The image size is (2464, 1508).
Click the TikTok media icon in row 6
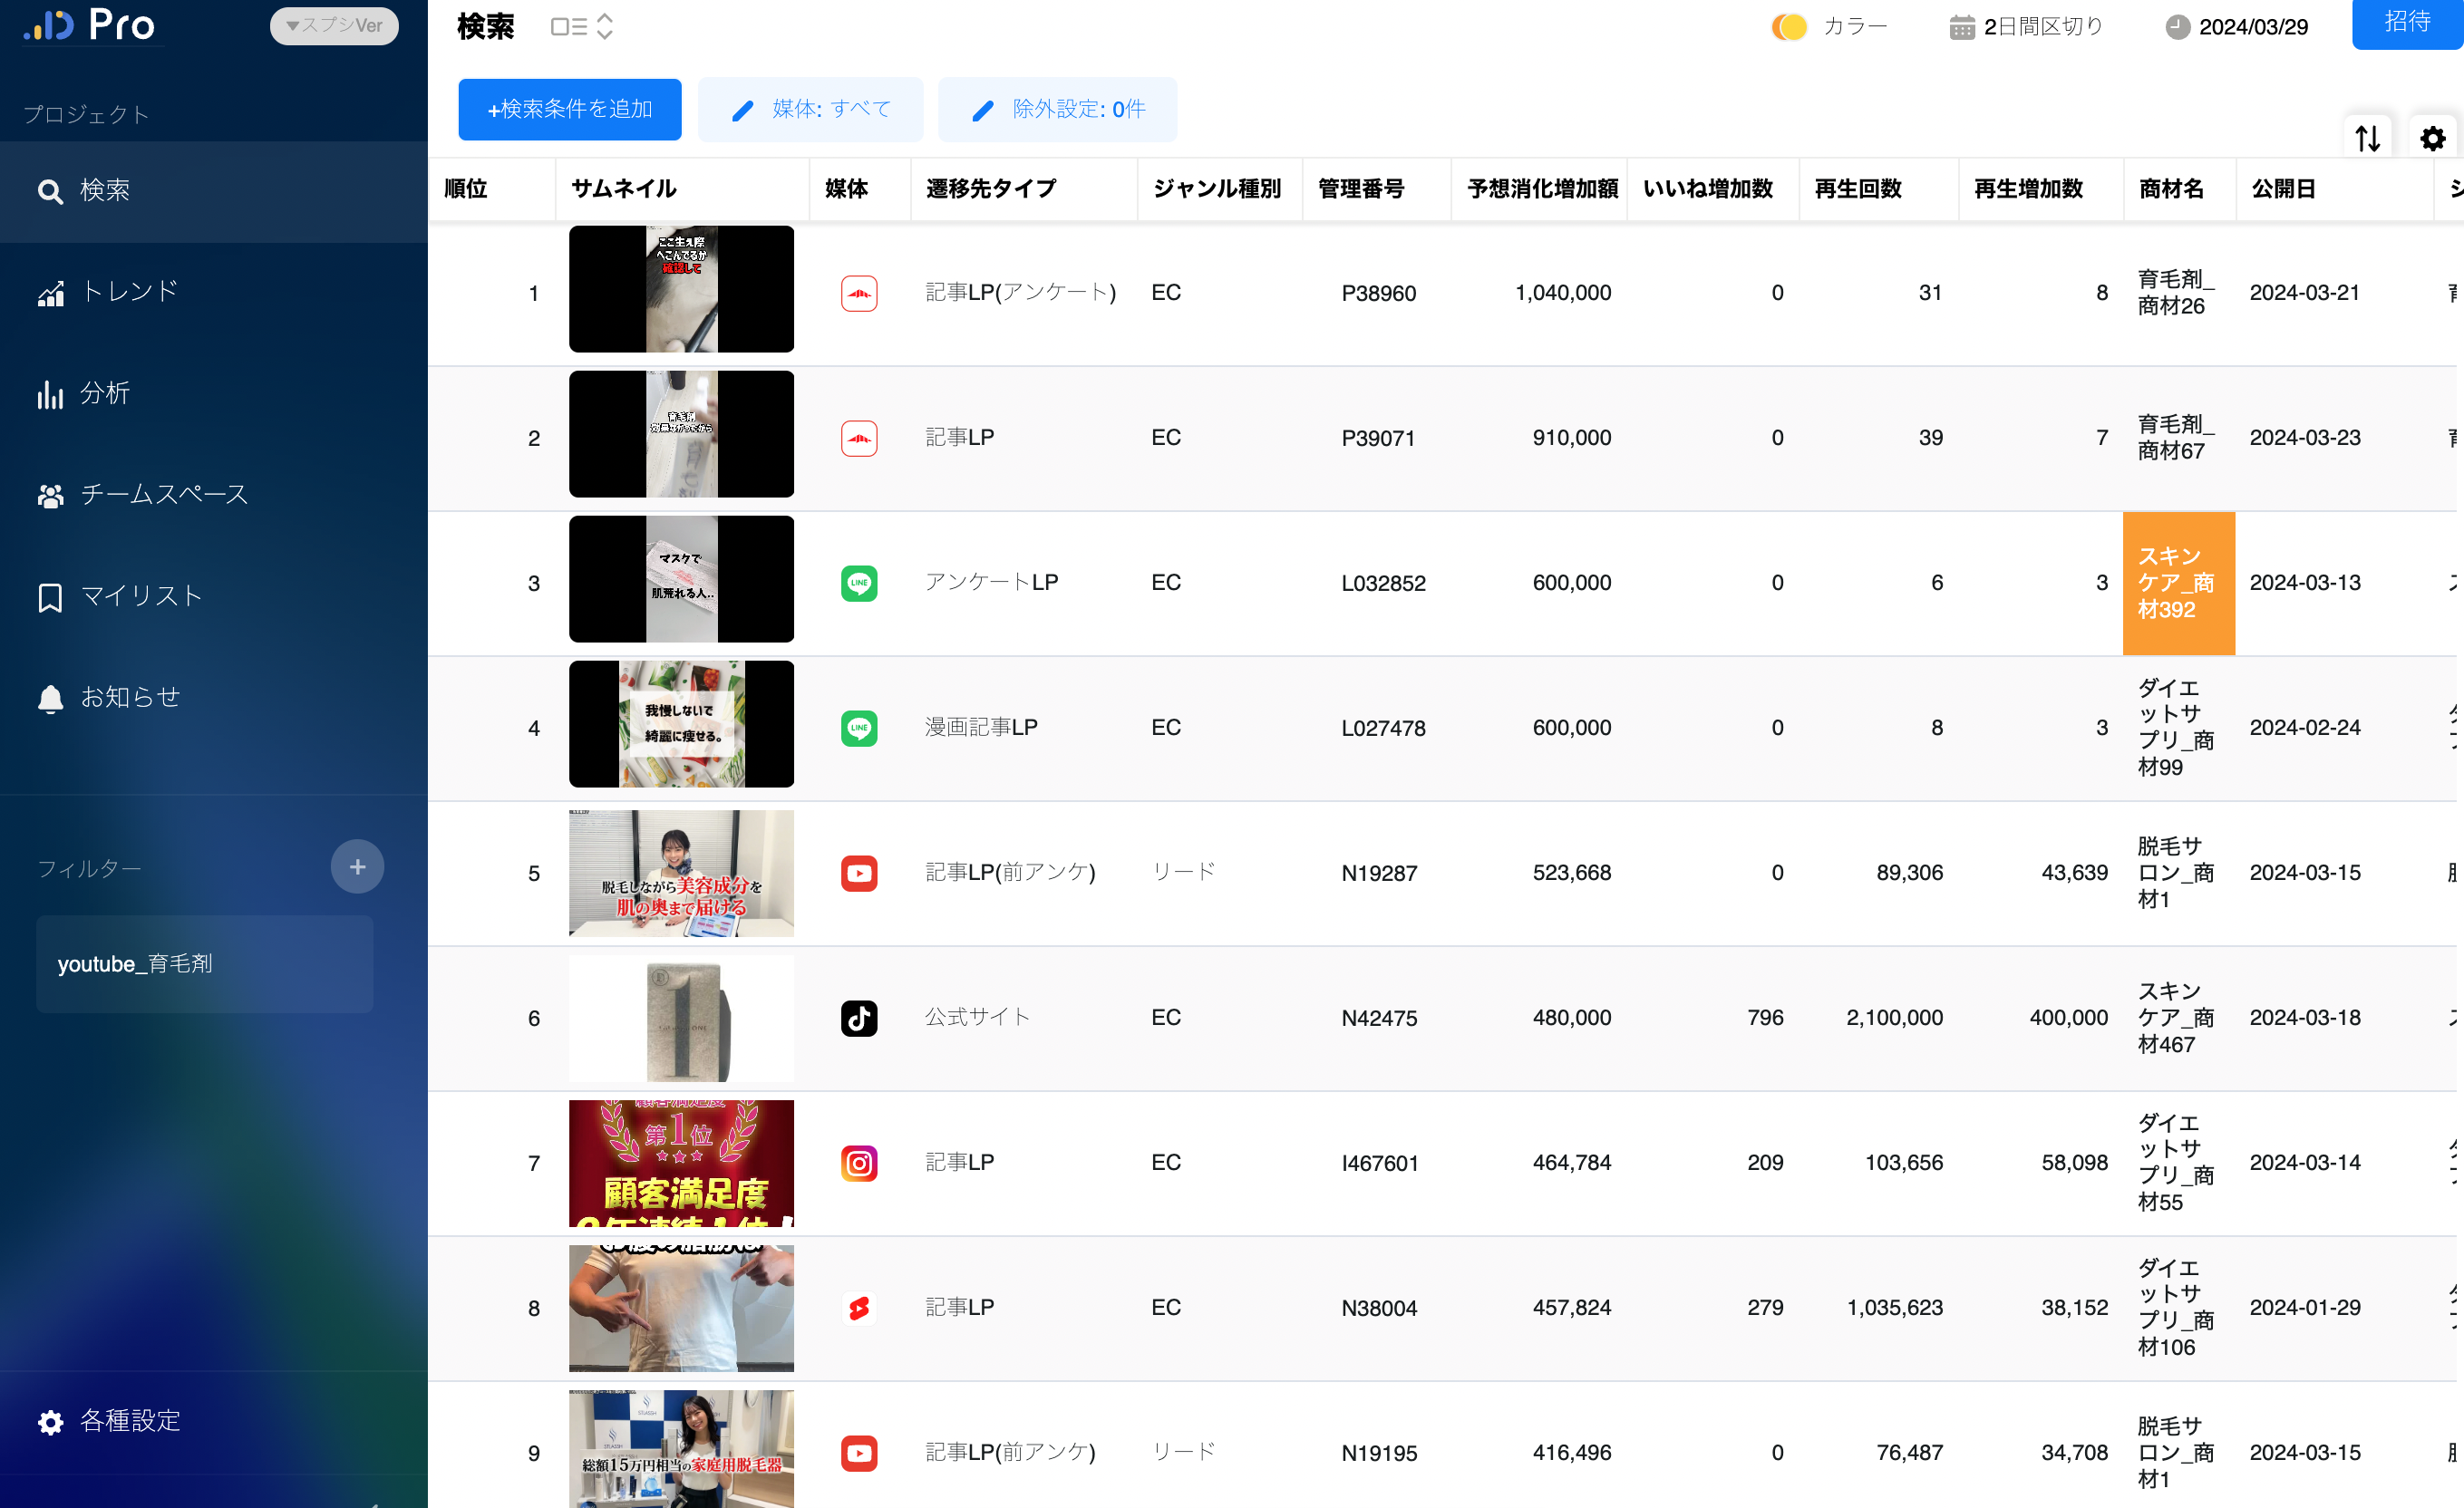(x=858, y=1018)
